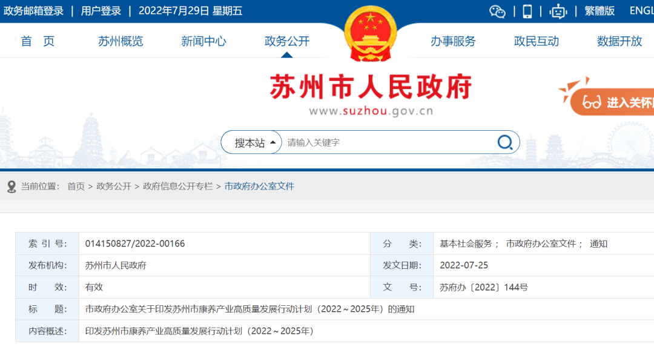654x347 pixels.
Task: Click the mobile phone version icon
Action: pos(527,11)
